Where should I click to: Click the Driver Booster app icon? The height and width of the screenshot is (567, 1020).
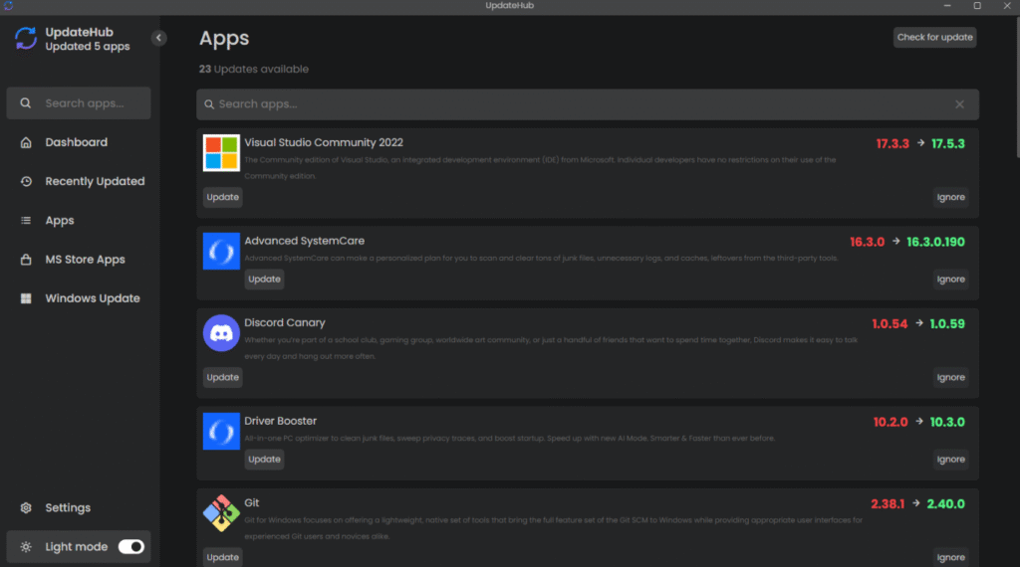click(x=221, y=431)
